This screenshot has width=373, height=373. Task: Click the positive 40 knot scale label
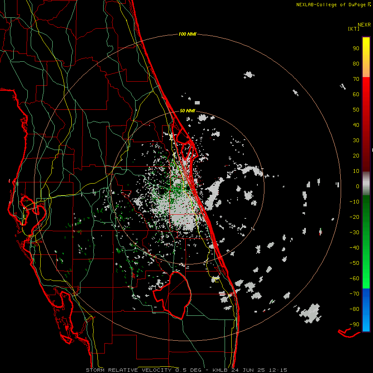[x=356, y=125]
